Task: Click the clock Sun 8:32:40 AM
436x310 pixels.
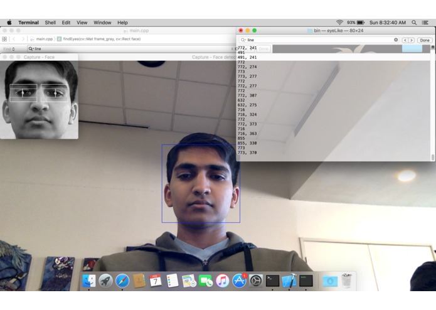Action: click(387, 23)
